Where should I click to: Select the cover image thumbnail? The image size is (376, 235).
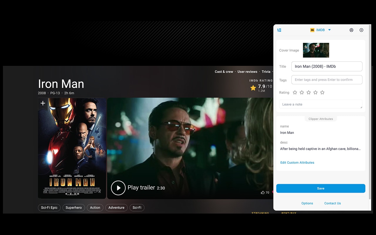point(316,50)
